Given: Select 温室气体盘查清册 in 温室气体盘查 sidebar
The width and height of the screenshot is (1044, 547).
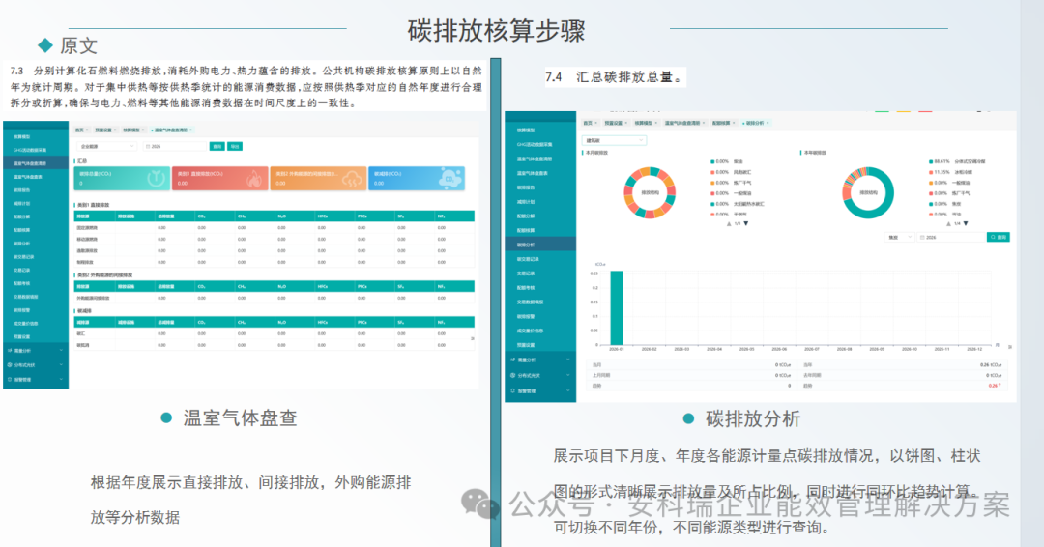Looking at the screenshot, I should (x=36, y=163).
